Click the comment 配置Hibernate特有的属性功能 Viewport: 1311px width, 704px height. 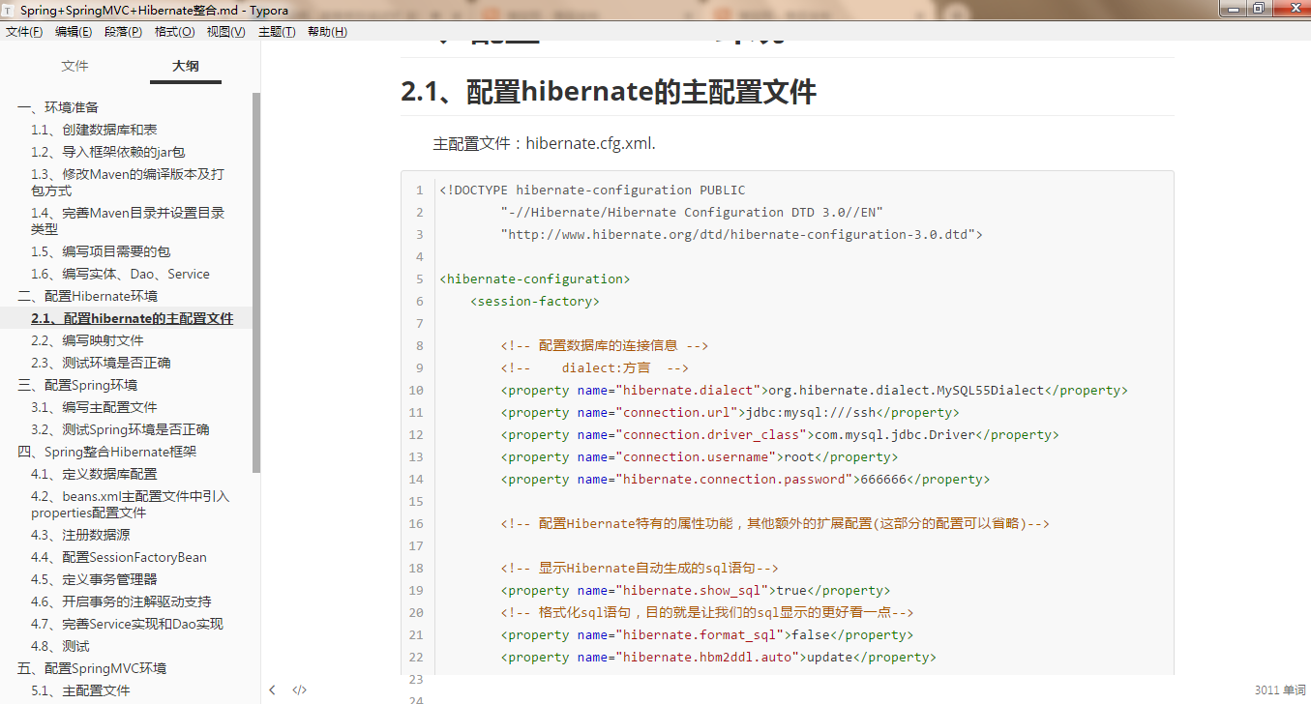click(x=775, y=524)
